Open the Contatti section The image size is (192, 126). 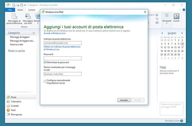pyautogui.click(x=13, y=106)
